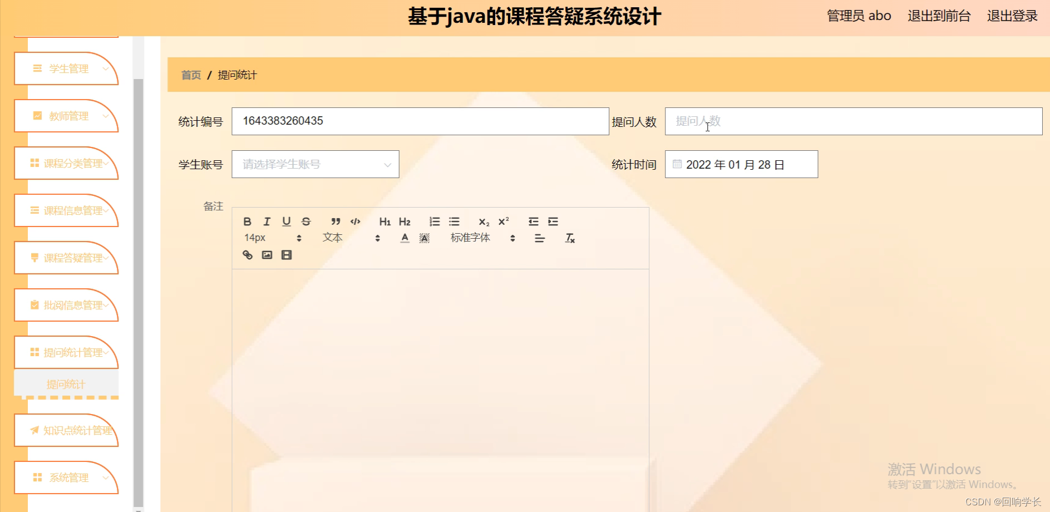Toggle the ordered list format
1050x512 pixels.
pyautogui.click(x=434, y=221)
